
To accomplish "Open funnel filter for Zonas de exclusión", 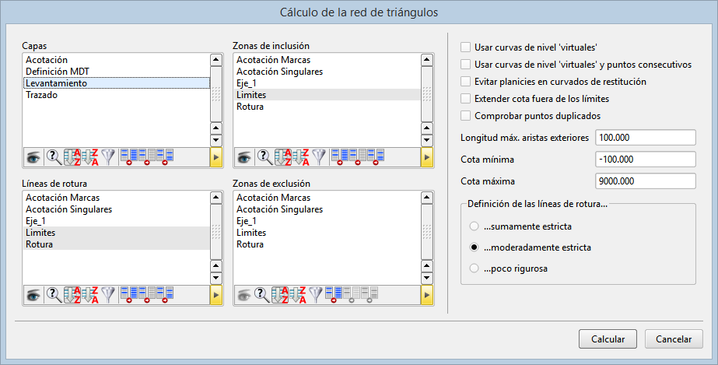I will click(316, 295).
